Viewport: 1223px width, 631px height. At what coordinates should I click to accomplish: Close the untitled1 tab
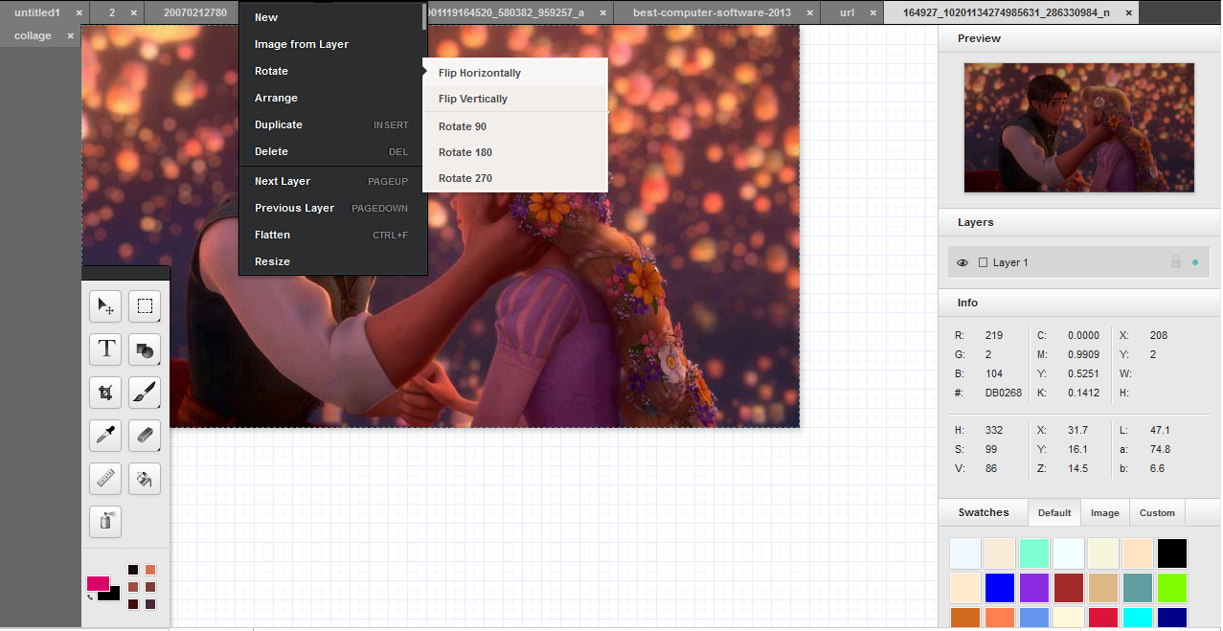tap(79, 12)
